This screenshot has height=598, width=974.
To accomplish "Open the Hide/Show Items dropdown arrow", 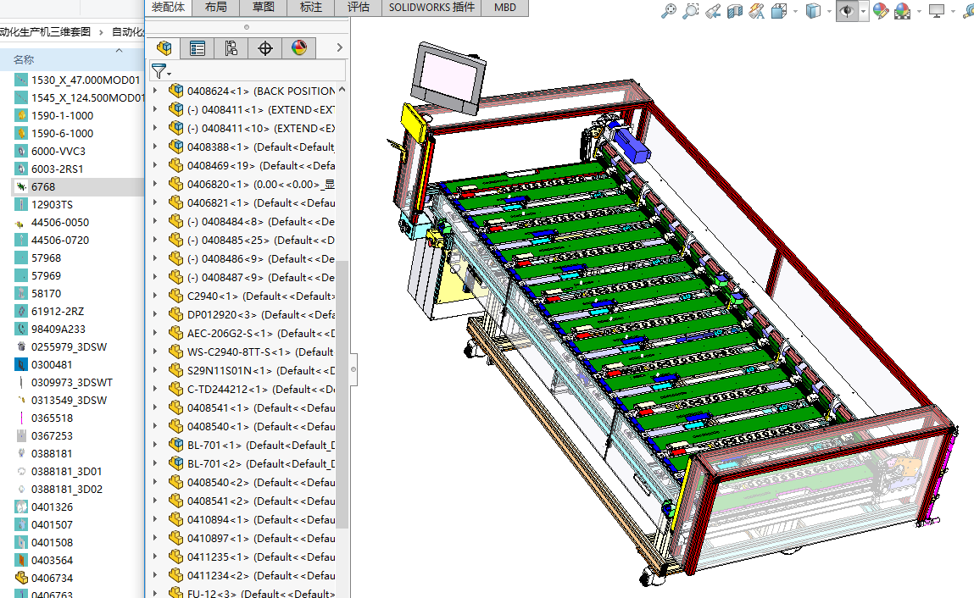I will 863,12.
